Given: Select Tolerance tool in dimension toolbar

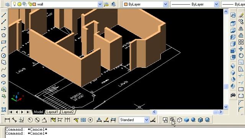Looking at the screenshot, I should [83, 120].
